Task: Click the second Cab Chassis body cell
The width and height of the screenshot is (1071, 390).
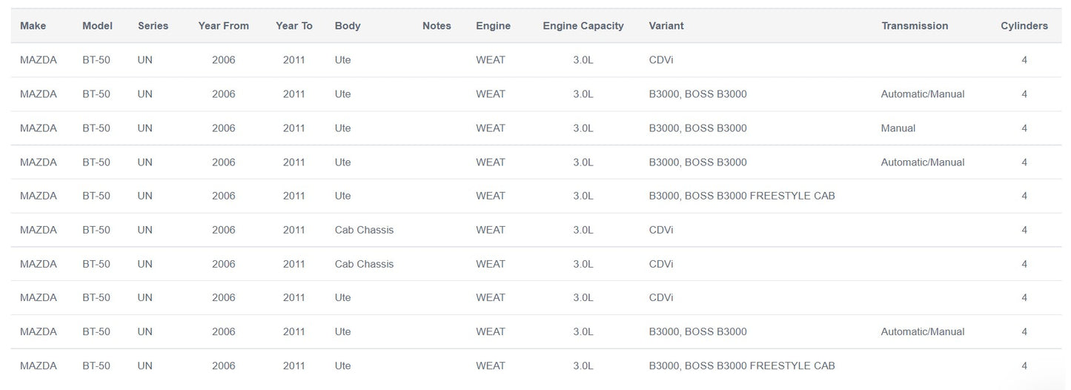Action: tap(364, 264)
